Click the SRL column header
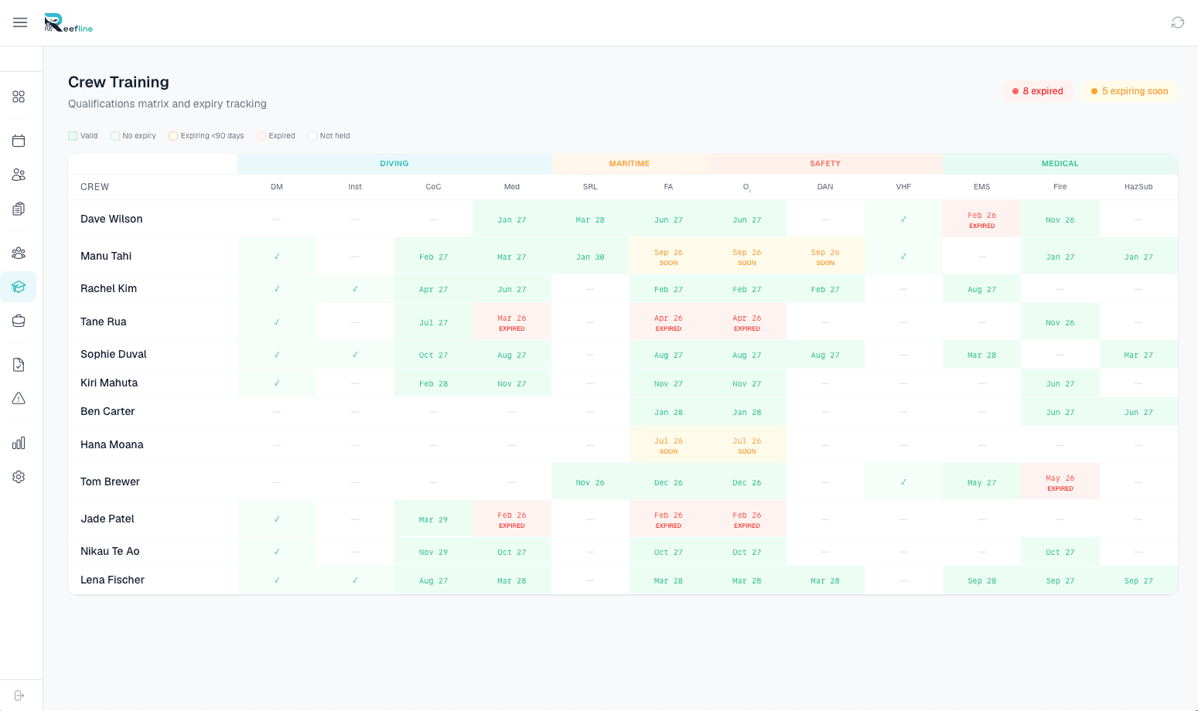 click(590, 187)
